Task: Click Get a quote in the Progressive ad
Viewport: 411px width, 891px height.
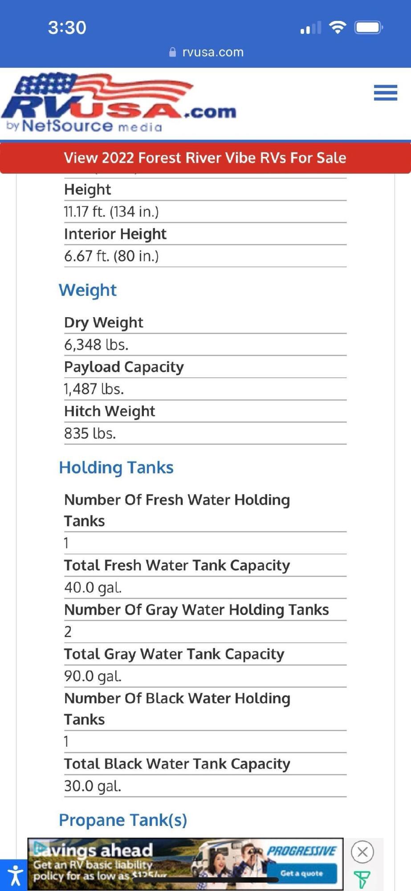Action: pyautogui.click(x=301, y=874)
